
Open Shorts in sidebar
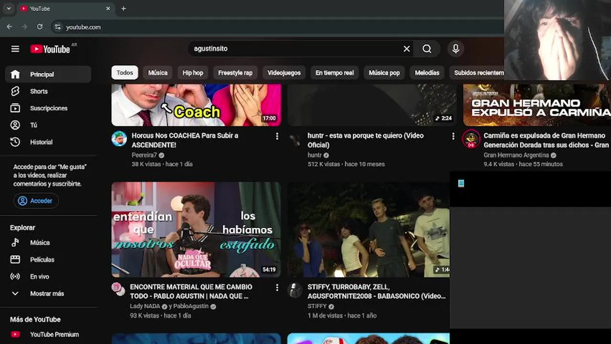[48, 91]
